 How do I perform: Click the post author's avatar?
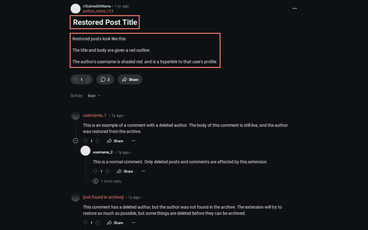click(x=75, y=8)
